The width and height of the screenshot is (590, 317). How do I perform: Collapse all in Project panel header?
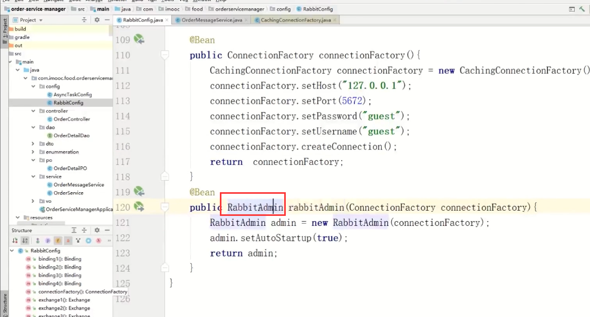click(84, 20)
